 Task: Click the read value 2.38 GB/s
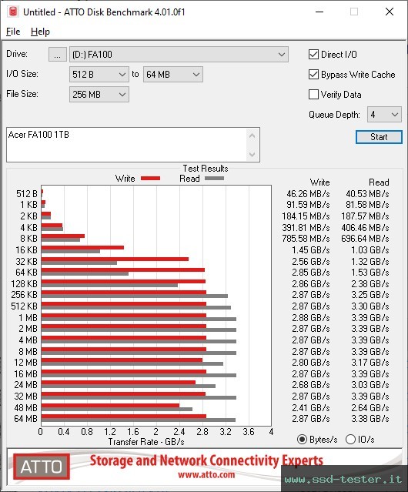point(370,283)
